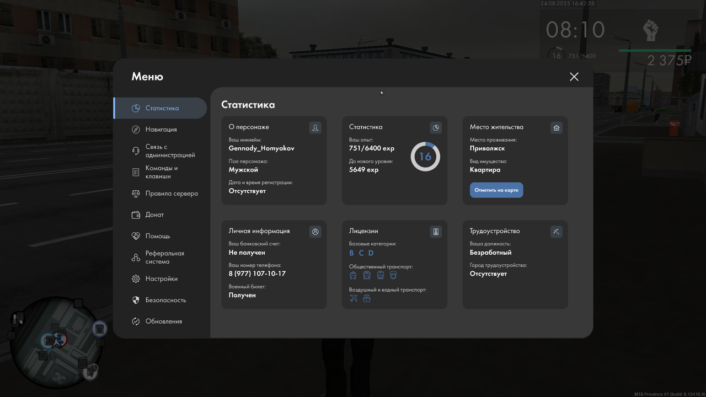Image resolution: width=706 pixels, height=397 pixels.
Task: Click license category C
Action: coord(361,253)
